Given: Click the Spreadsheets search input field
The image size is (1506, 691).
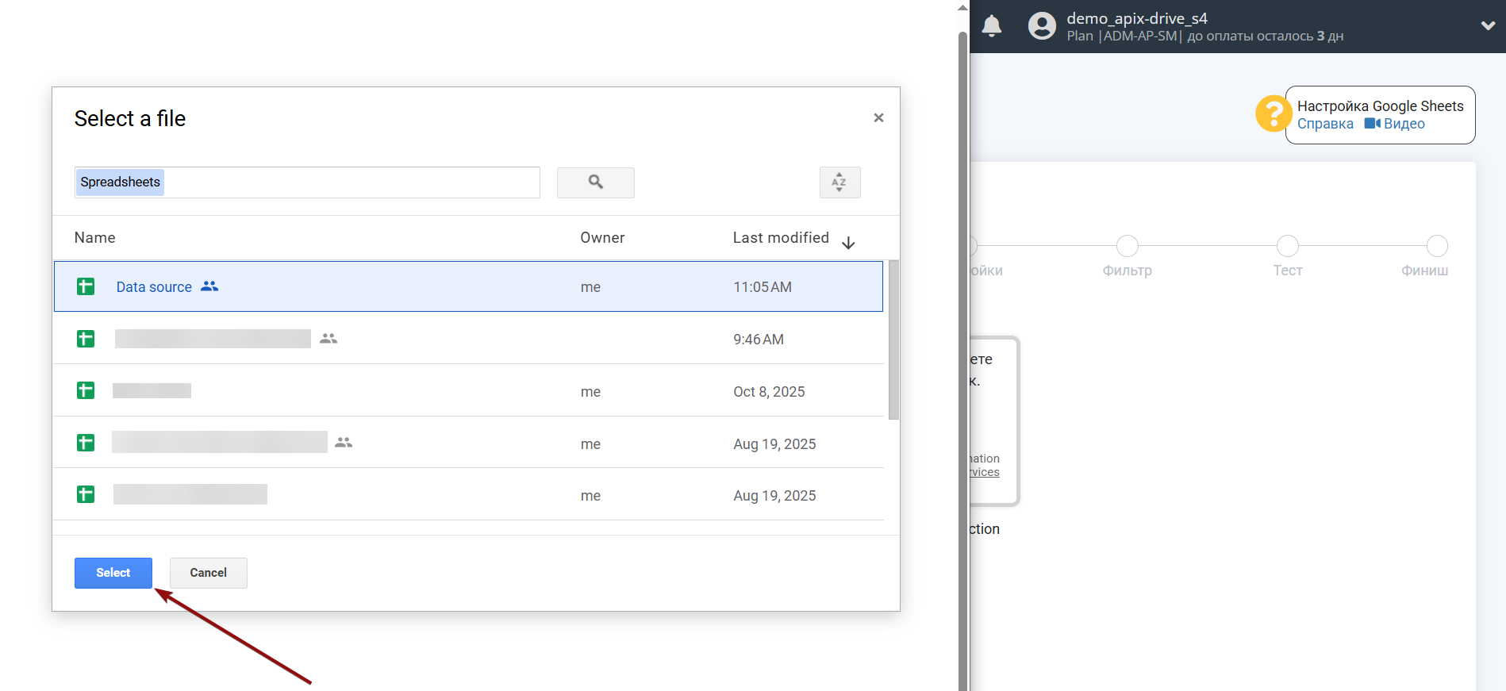Looking at the screenshot, I should (x=349, y=182).
